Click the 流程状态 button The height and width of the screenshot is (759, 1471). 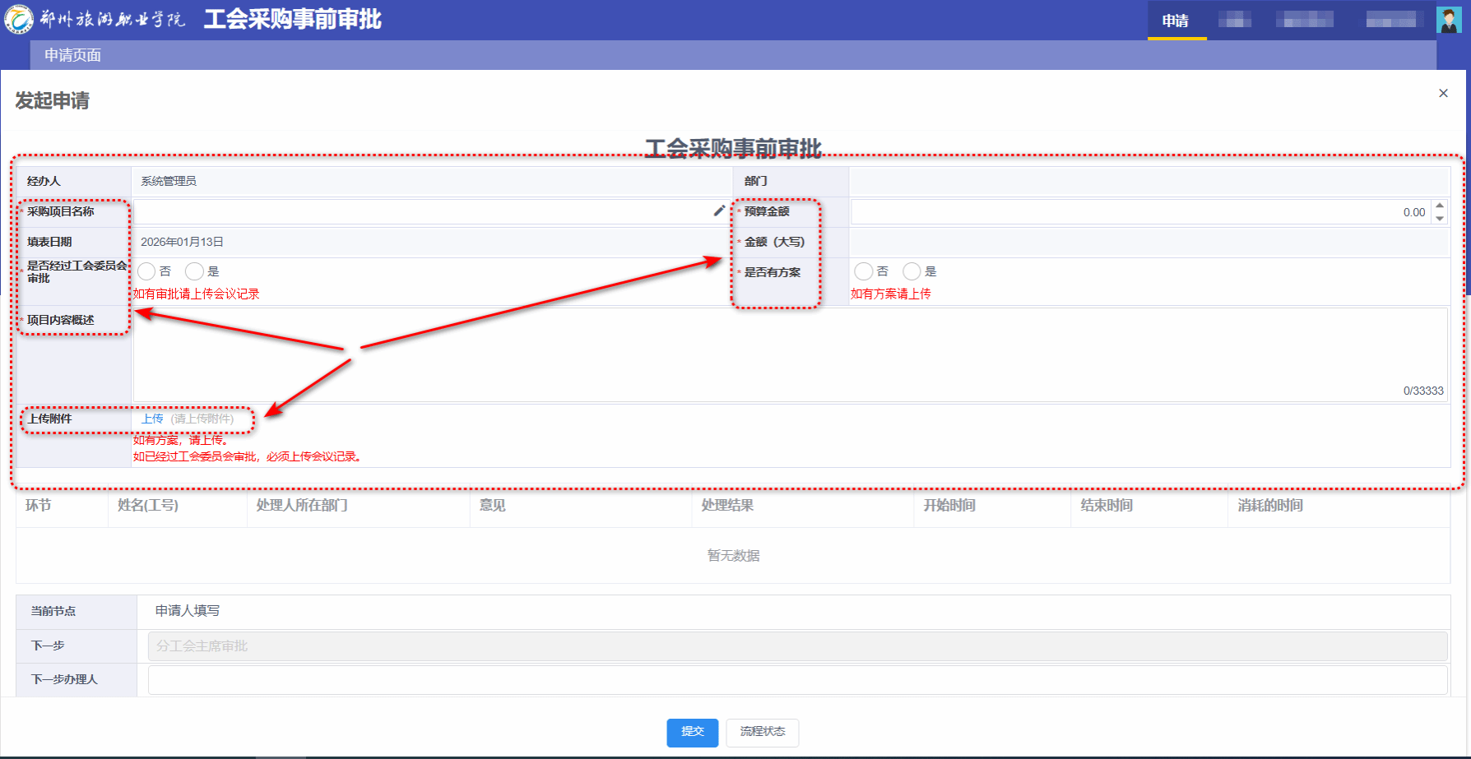point(762,732)
